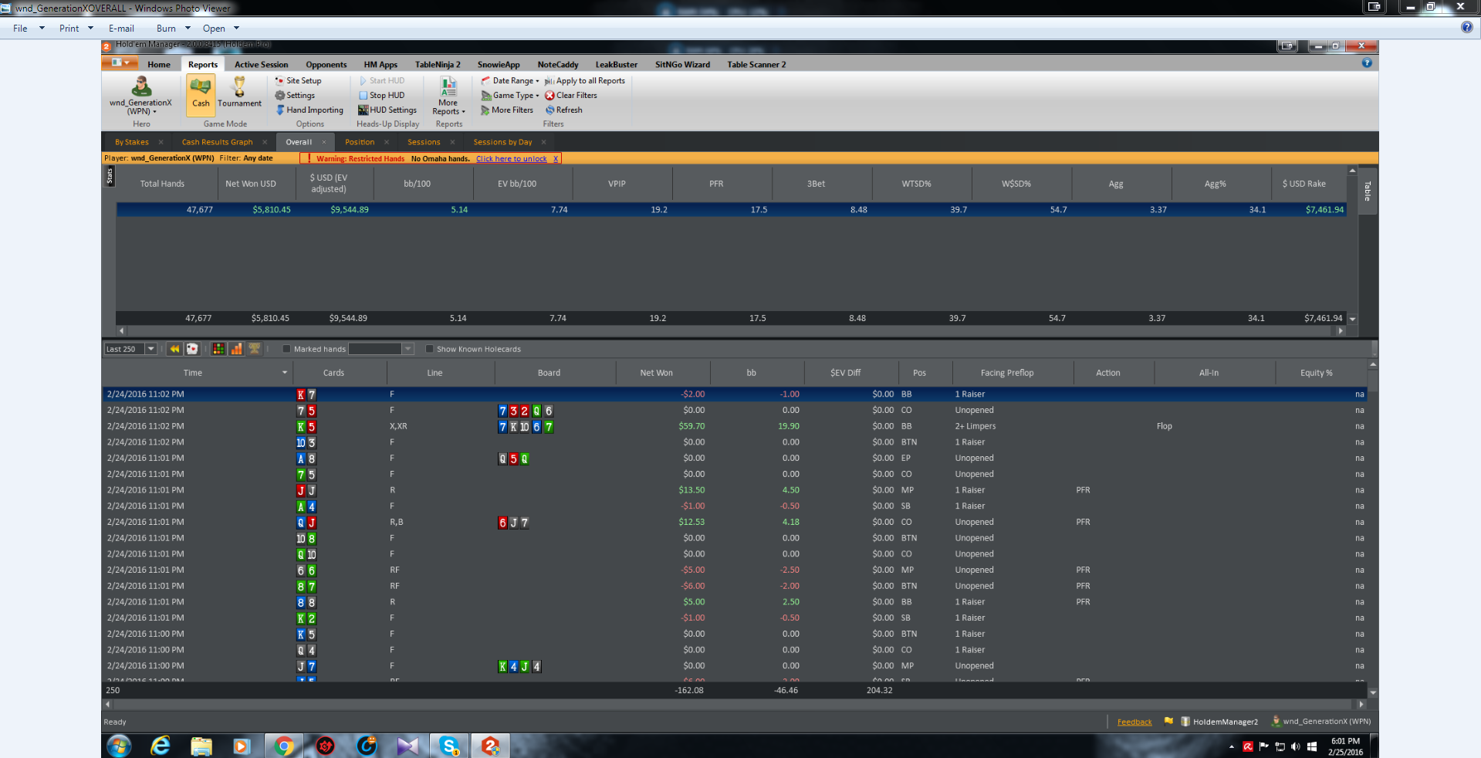Click Start HUD
Screen dimensions: 1481x758
coord(381,80)
